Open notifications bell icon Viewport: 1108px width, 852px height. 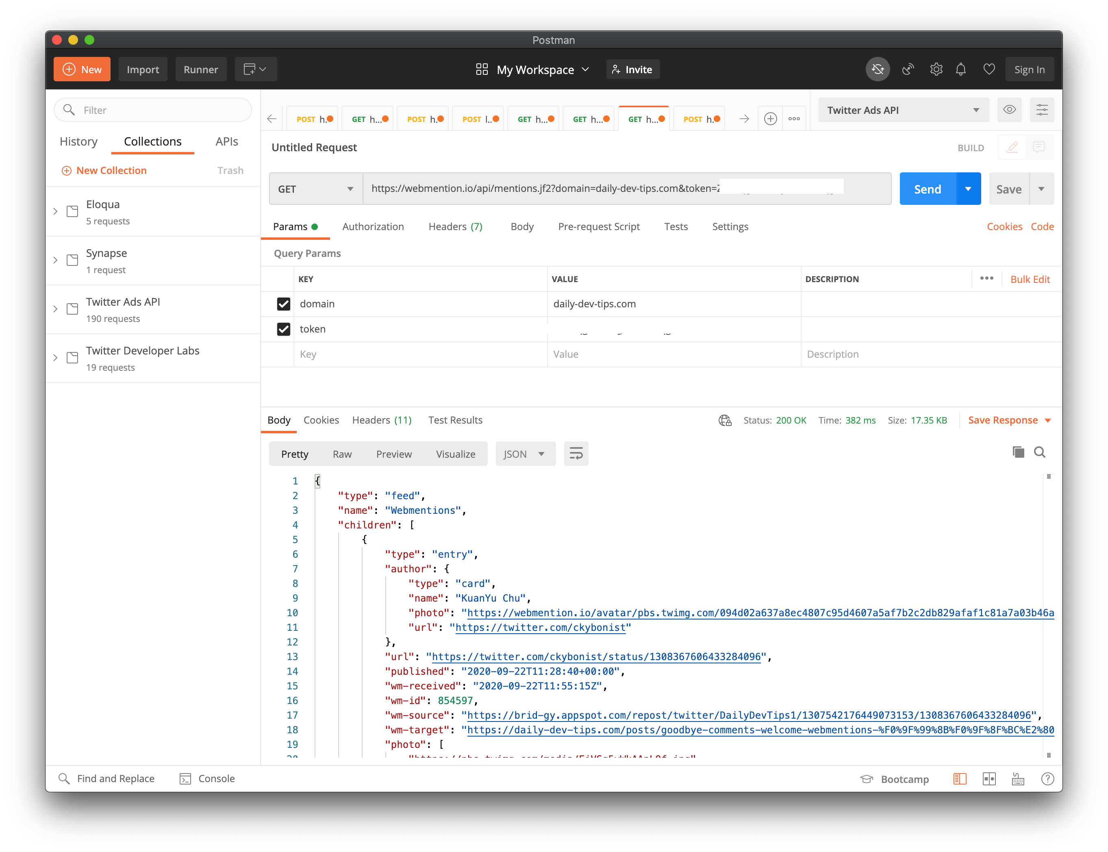pos(960,70)
